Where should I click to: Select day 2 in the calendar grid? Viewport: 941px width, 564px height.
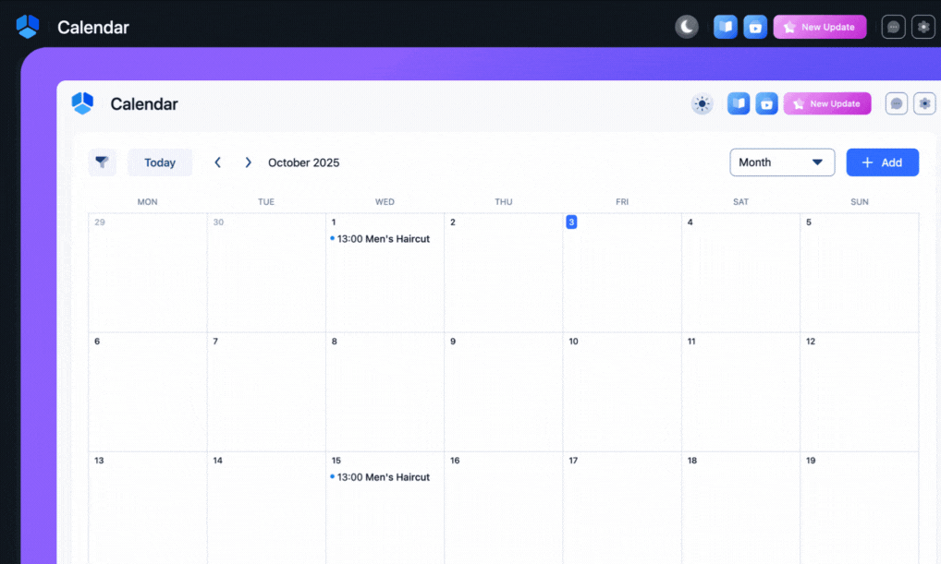pyautogui.click(x=504, y=272)
